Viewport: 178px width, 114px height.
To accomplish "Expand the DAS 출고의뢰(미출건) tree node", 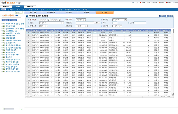I will tap(2, 40).
